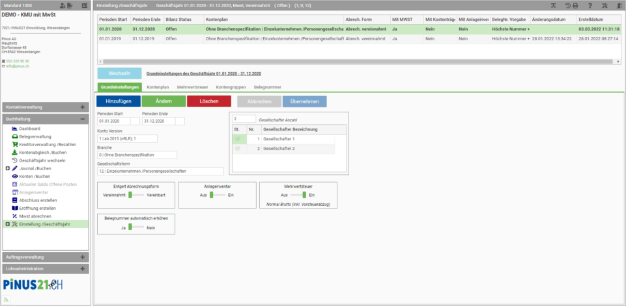This screenshot has width=626, height=306.
Task: Click the tools settings icon in header
Action: pyautogui.click(x=604, y=6)
